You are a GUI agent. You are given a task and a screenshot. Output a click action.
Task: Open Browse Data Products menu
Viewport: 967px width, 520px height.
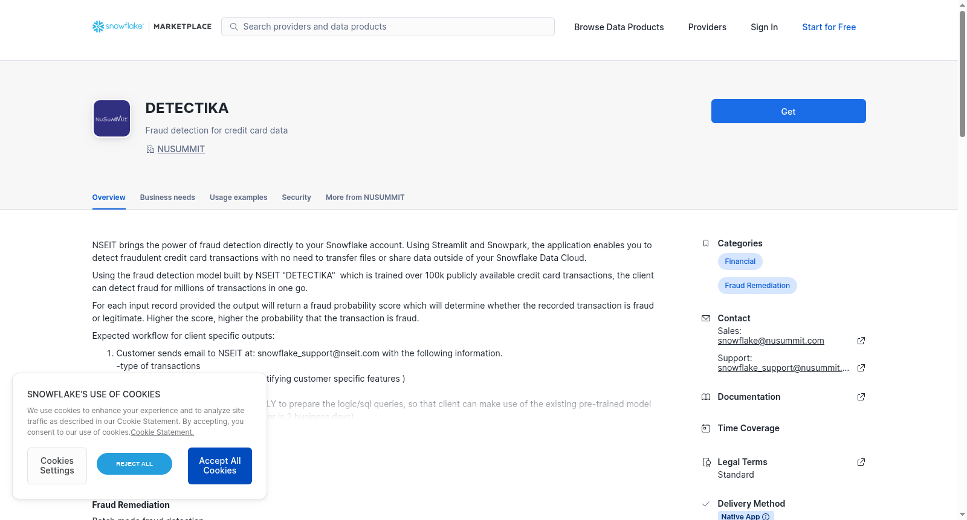coord(619,27)
